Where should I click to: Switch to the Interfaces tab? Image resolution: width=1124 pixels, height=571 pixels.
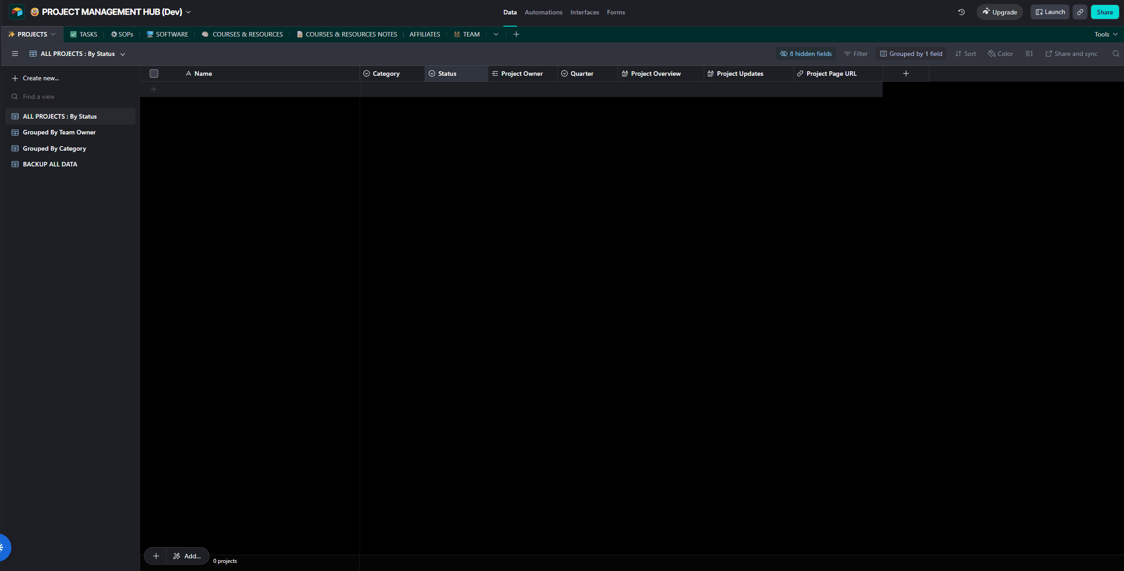(585, 12)
